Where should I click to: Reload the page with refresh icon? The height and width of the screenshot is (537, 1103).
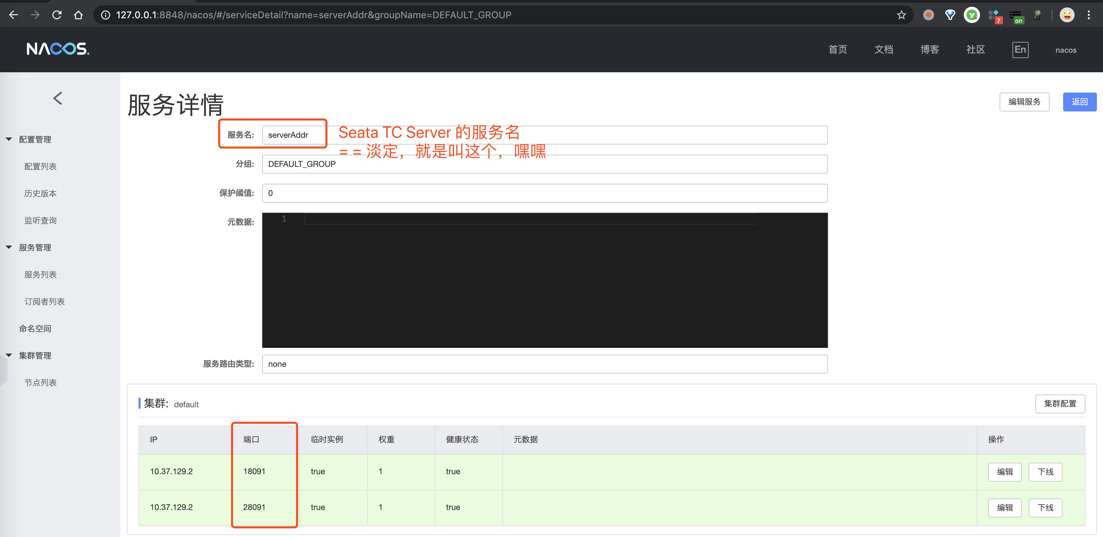(x=56, y=15)
